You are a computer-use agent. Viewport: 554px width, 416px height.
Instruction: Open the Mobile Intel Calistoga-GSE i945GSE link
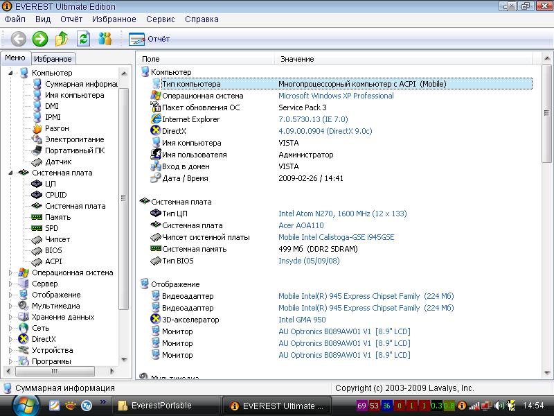click(x=337, y=237)
